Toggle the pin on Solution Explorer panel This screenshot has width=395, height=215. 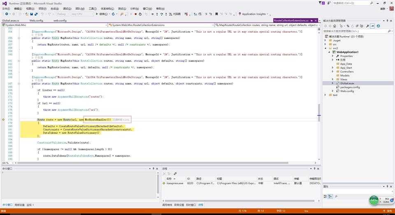click(388, 21)
